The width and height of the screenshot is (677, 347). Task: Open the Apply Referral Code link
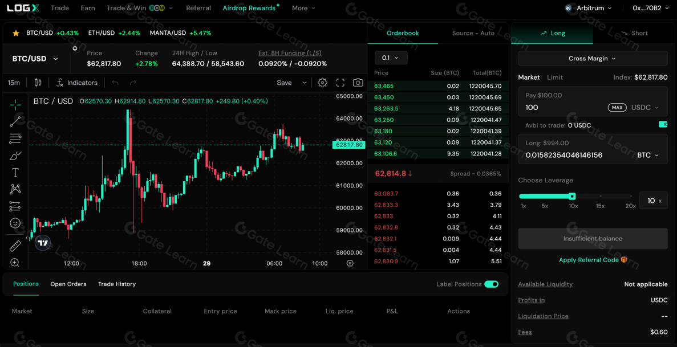[590, 260]
